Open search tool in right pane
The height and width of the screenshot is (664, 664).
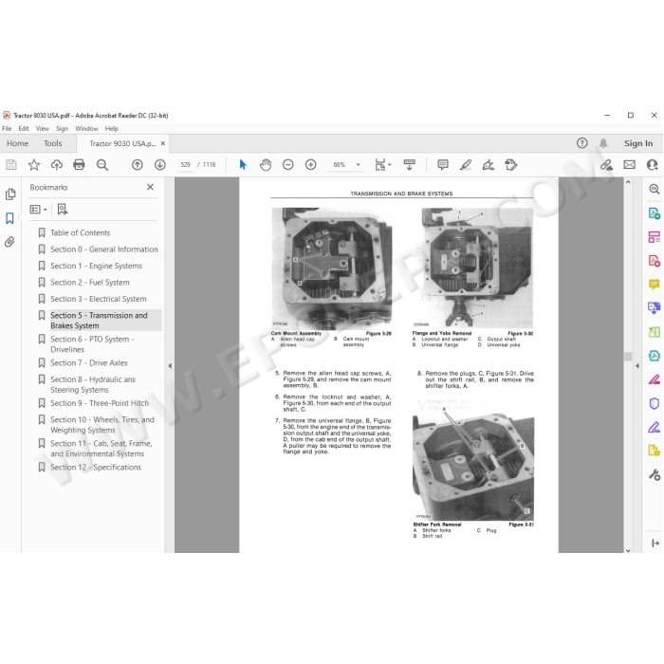point(655,190)
